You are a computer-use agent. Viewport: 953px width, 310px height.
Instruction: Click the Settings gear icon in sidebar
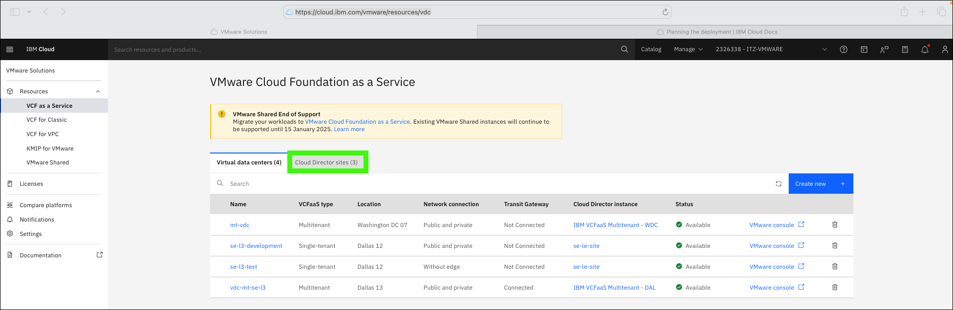[x=10, y=233]
